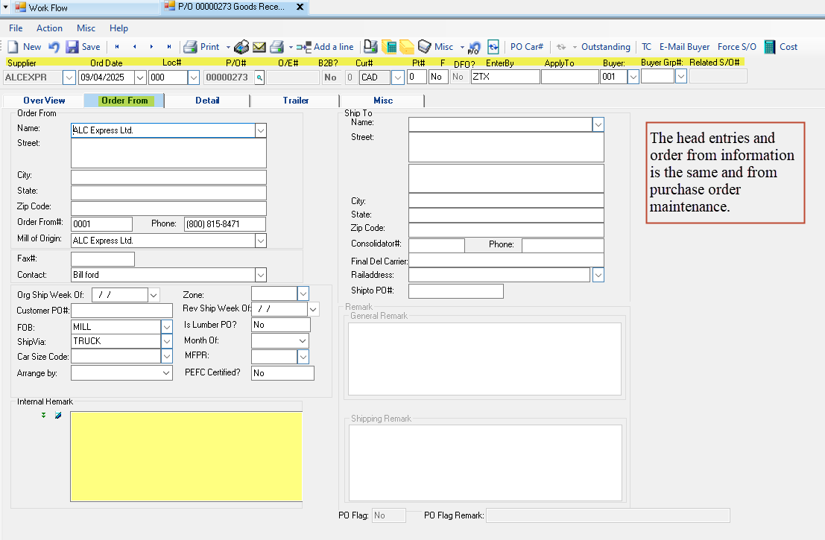Click into the yellow Internal Remark text area
Viewport: 825px width, 540px height.
coord(186,456)
